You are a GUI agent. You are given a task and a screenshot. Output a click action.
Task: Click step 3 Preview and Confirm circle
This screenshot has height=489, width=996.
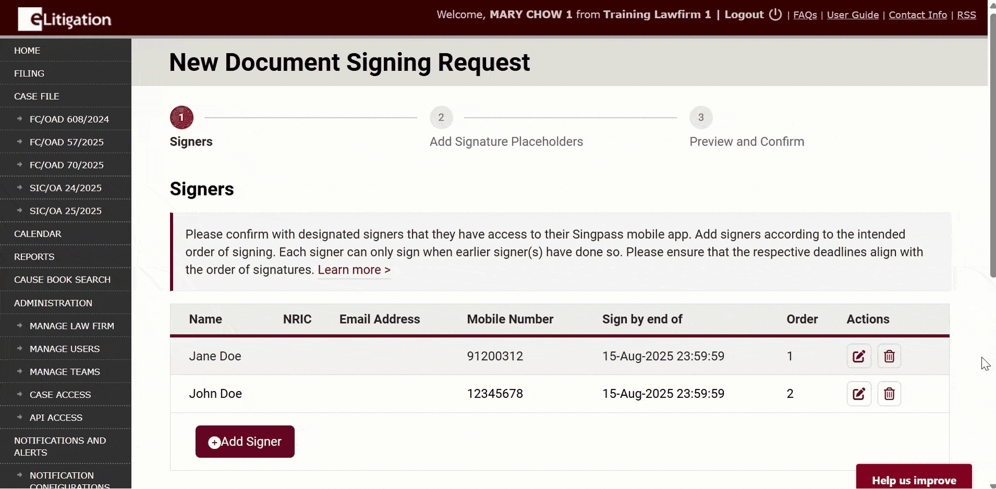point(701,118)
